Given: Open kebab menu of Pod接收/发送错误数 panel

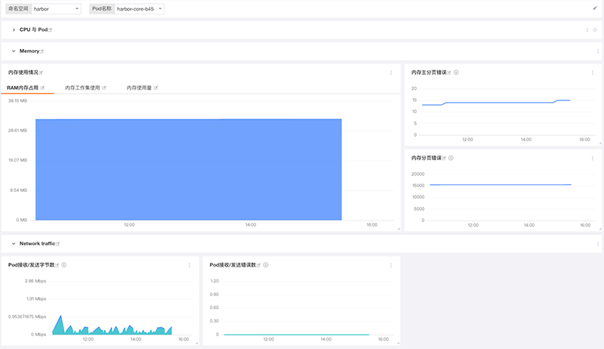Looking at the screenshot, I should [x=390, y=265].
